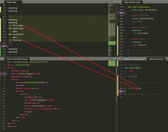Go to previous tab in txtgg.sublime-syntax pane

119,2
